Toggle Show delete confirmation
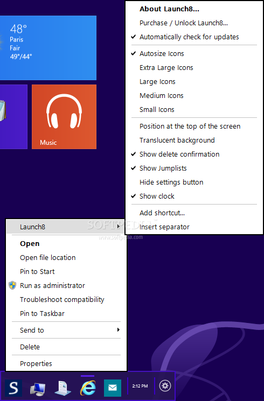 point(194,154)
